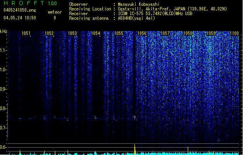Click the 1053 time marker

[72, 33]
